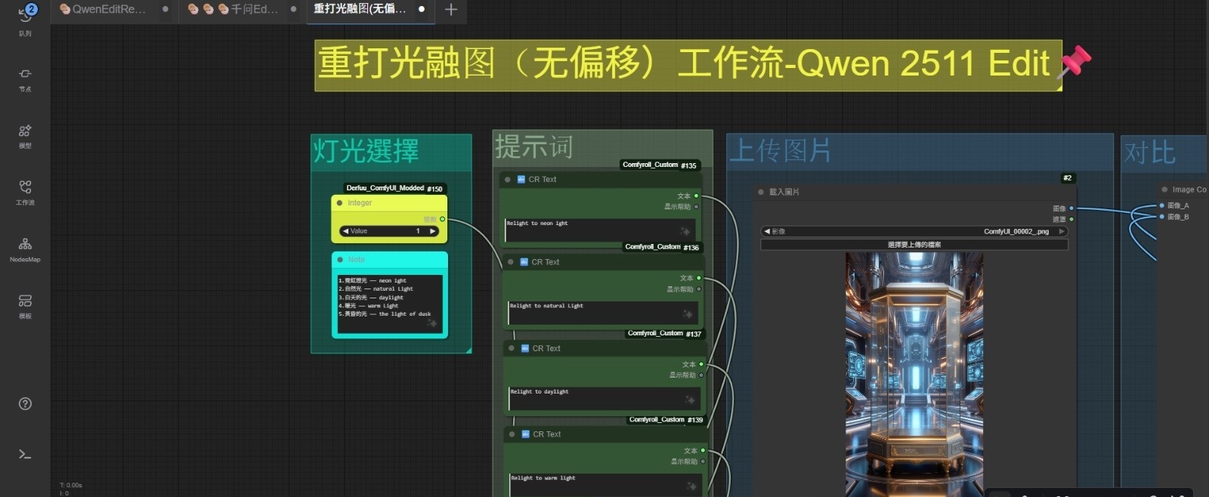Screen dimensions: 1209x497
Task: Click CR Text icon on node #137
Action: tap(525, 348)
